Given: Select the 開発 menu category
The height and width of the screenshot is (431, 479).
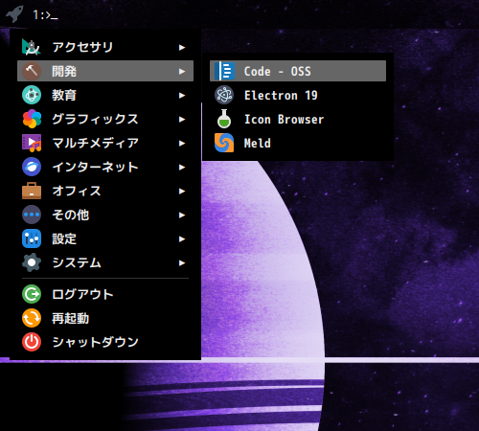Looking at the screenshot, I should (x=105, y=71).
